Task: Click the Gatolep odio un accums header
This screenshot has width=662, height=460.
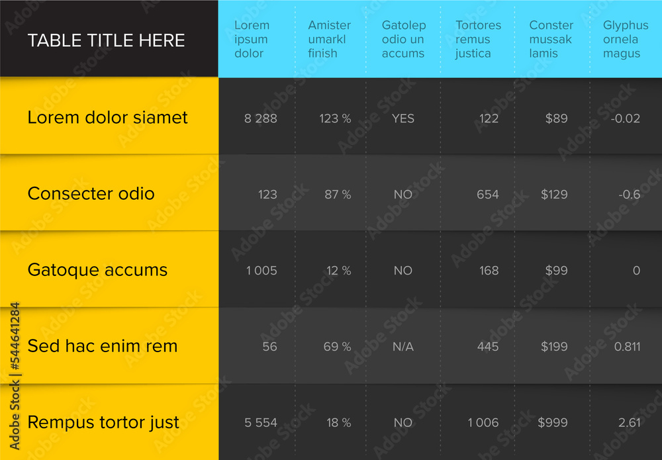Action: 404,39
